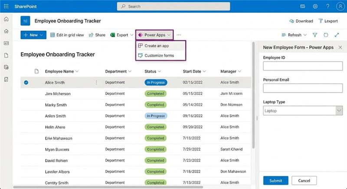Image resolution: width=347 pixels, height=189 pixels.
Task: Open Department column header menu
Action: coord(118,71)
